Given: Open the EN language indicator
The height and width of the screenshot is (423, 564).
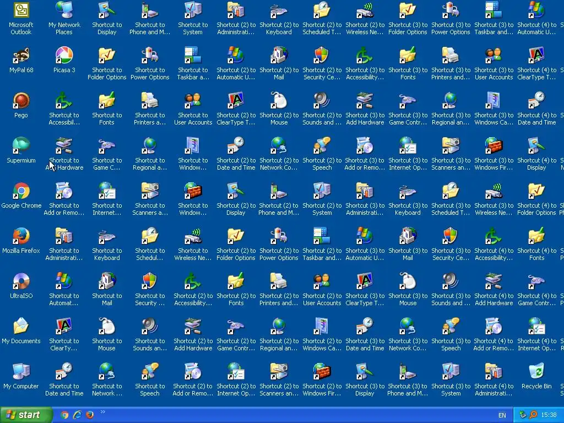Looking at the screenshot, I should (x=502, y=415).
